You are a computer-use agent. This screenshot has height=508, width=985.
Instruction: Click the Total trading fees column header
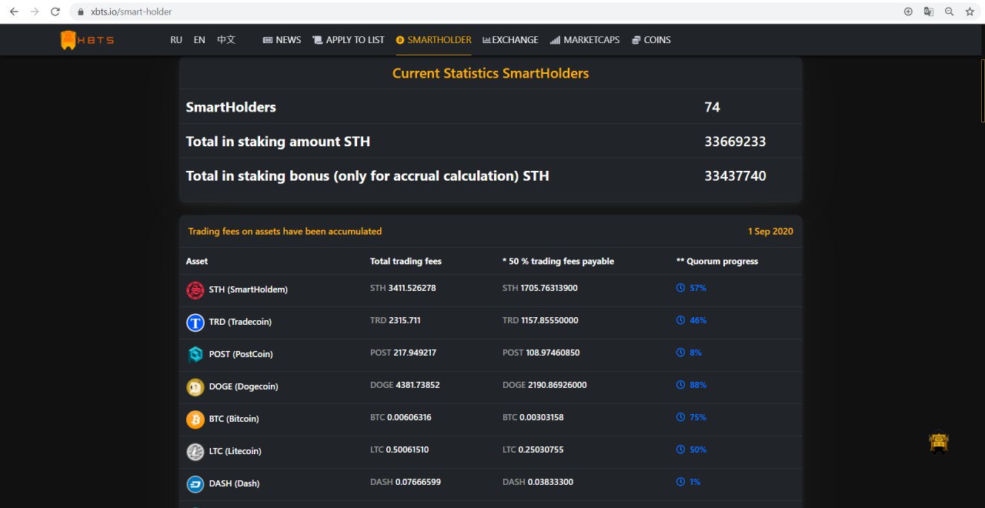(x=406, y=261)
